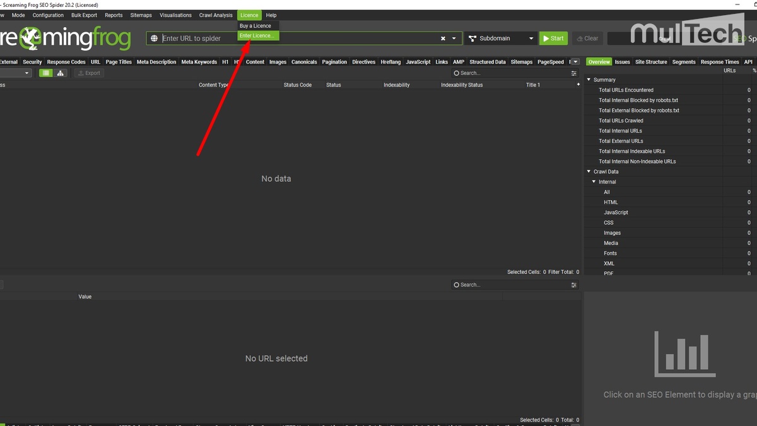Click the Export button

coord(89,73)
